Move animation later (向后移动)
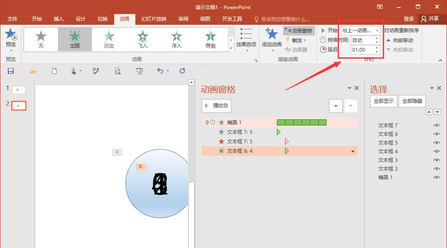Viewport: 447px width, 248px height. pos(400,50)
